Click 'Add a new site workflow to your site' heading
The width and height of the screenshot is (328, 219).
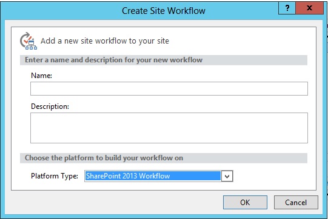point(105,41)
